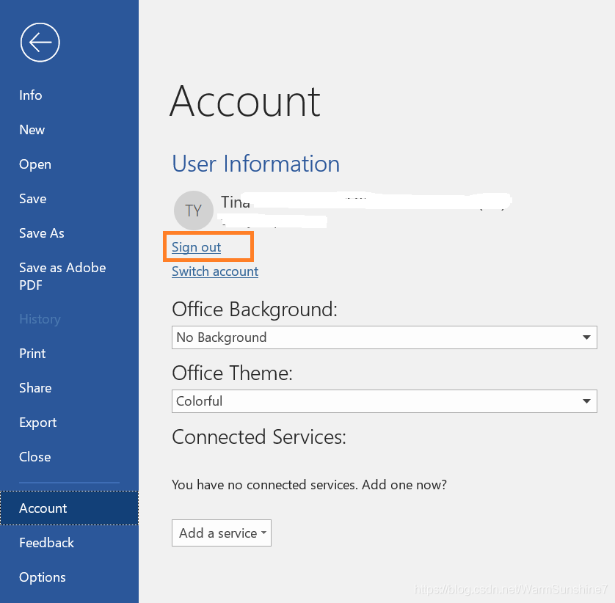This screenshot has width=615, height=603.
Task: Open the Info page
Action: pos(31,95)
